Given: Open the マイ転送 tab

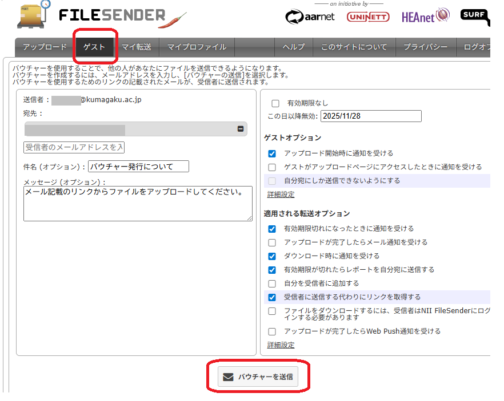Looking at the screenshot, I should [137, 47].
